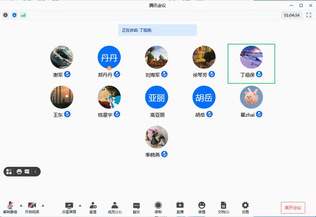Open the meeting info icon

(6, 15)
